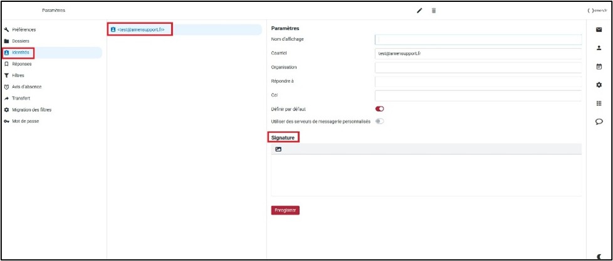Image resolution: width=613 pixels, height=261 pixels.
Task: Open the Préférences settings section
Action: coord(24,29)
